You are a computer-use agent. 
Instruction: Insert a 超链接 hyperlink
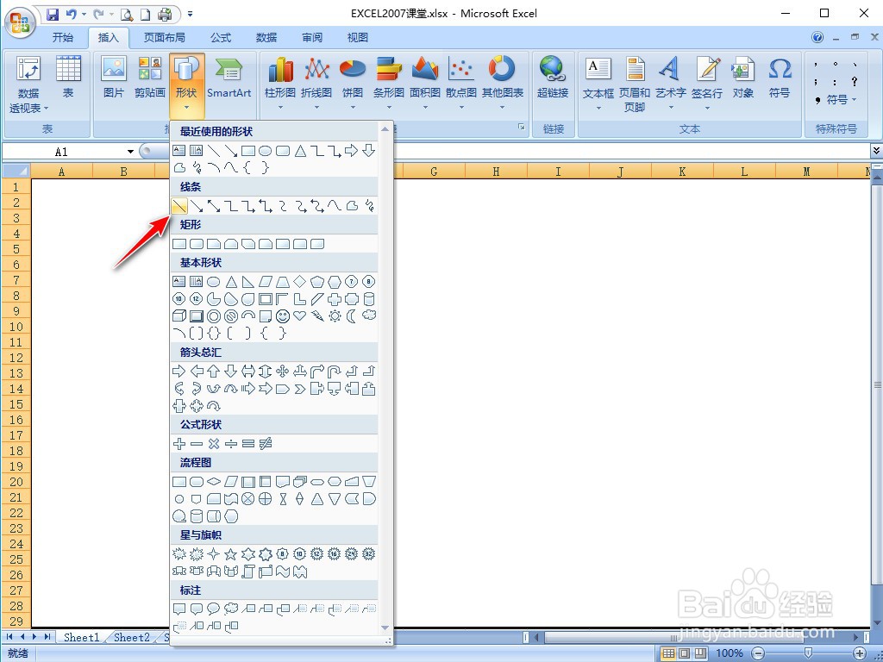coord(553,78)
